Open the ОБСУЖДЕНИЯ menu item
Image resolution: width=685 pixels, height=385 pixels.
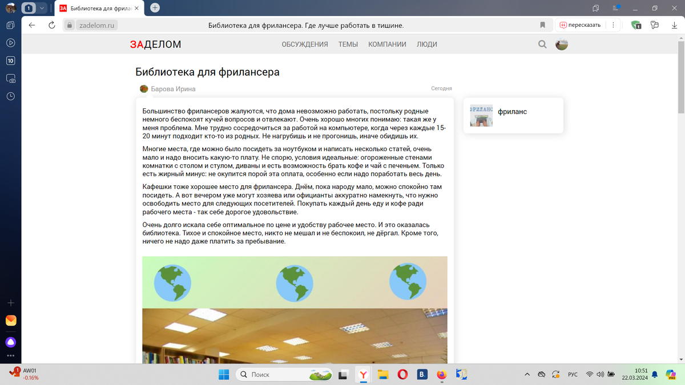305,44
